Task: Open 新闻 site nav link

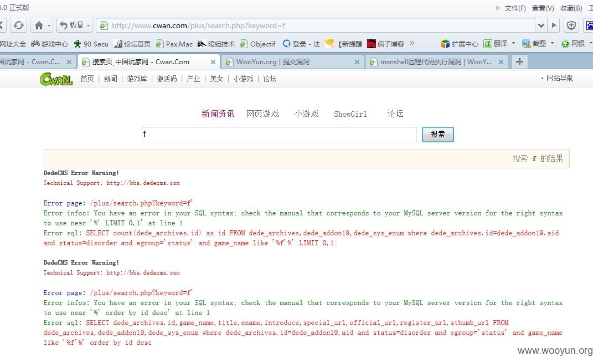Action: click(x=110, y=79)
